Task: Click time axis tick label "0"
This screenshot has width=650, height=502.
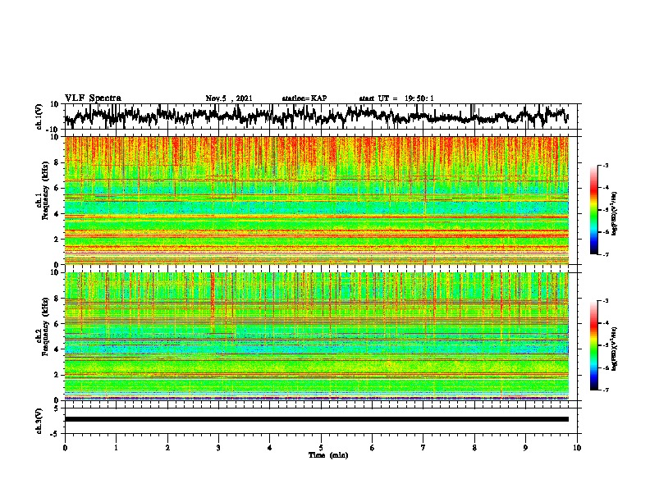Action: tap(65, 448)
